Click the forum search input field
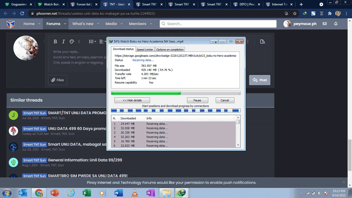Viewport: 352px width, 198px height. pyautogui.click(x=218, y=24)
